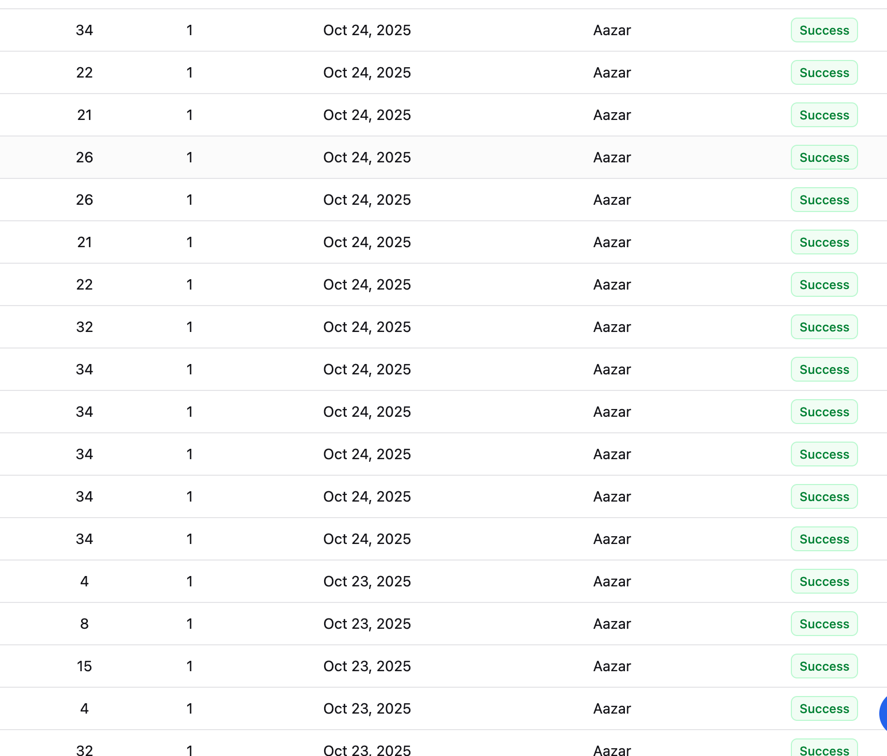Viewport: 887px width, 756px height.
Task: Select value 34 in the topmost row
Action: click(84, 30)
